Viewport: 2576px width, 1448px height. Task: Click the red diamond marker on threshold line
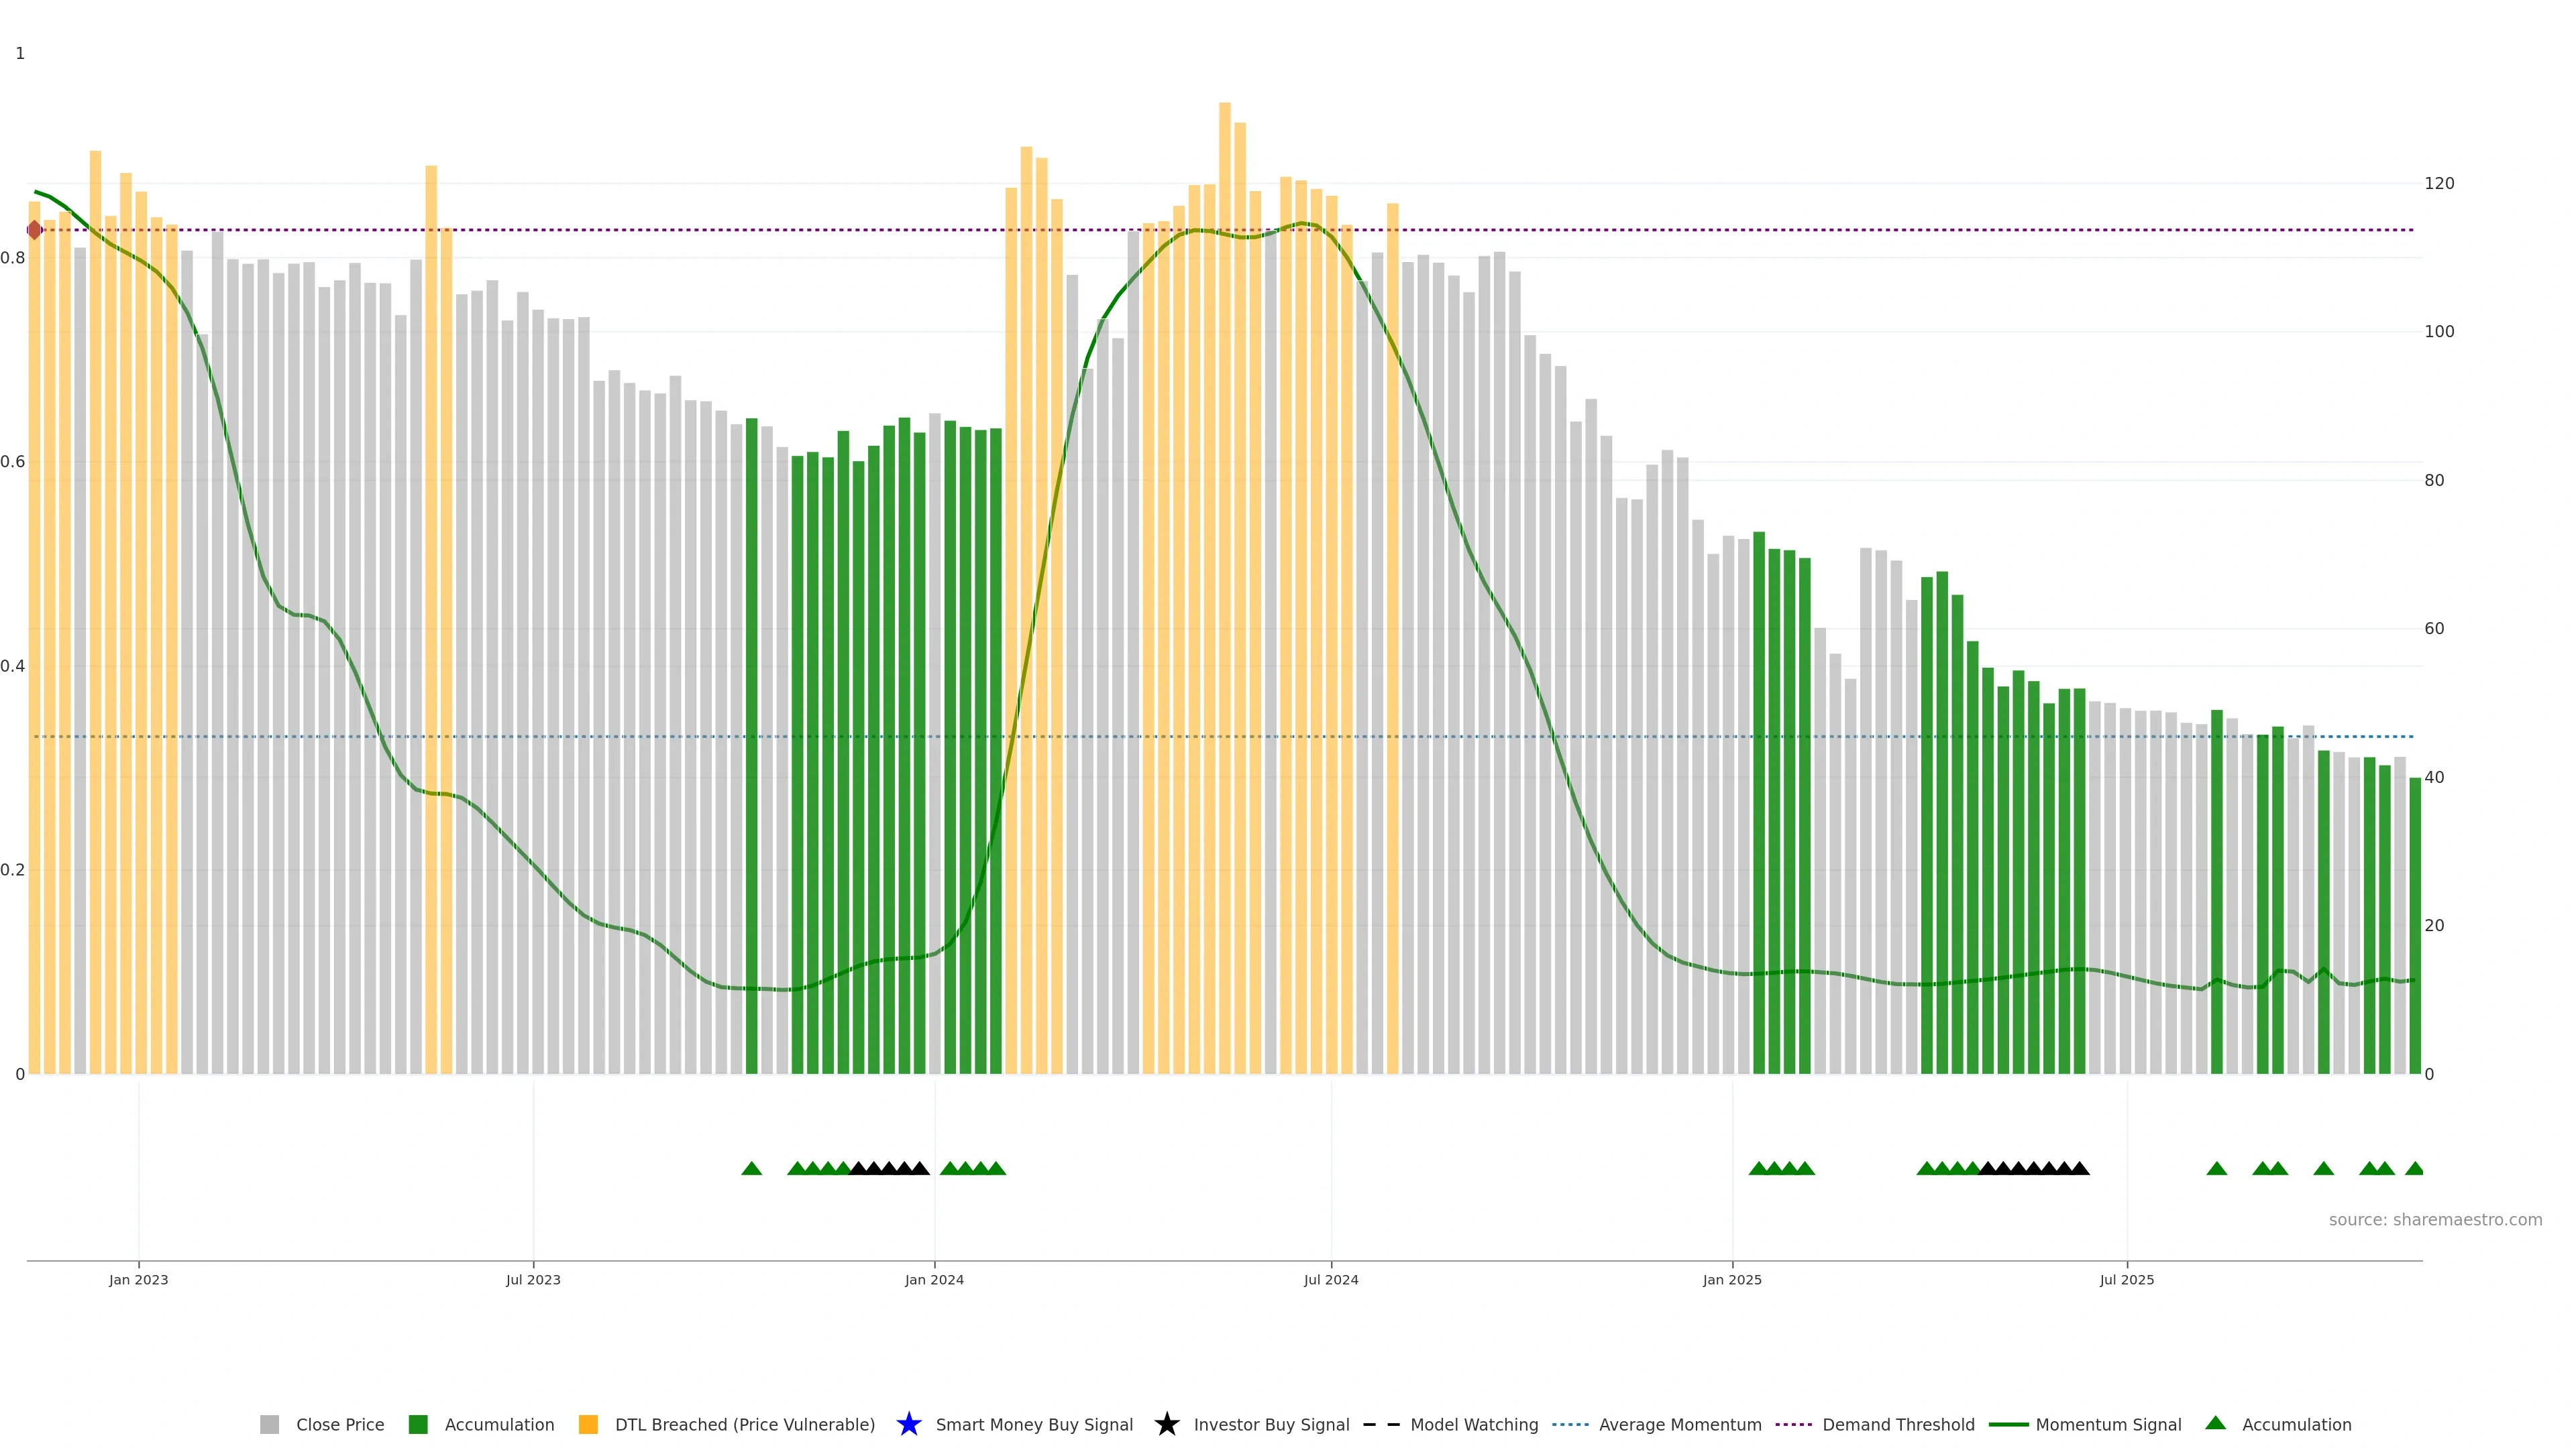35,230
